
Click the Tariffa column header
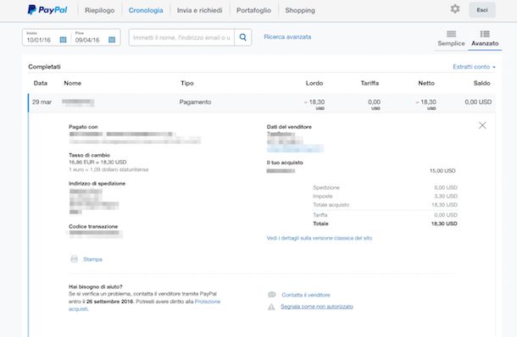click(x=370, y=83)
